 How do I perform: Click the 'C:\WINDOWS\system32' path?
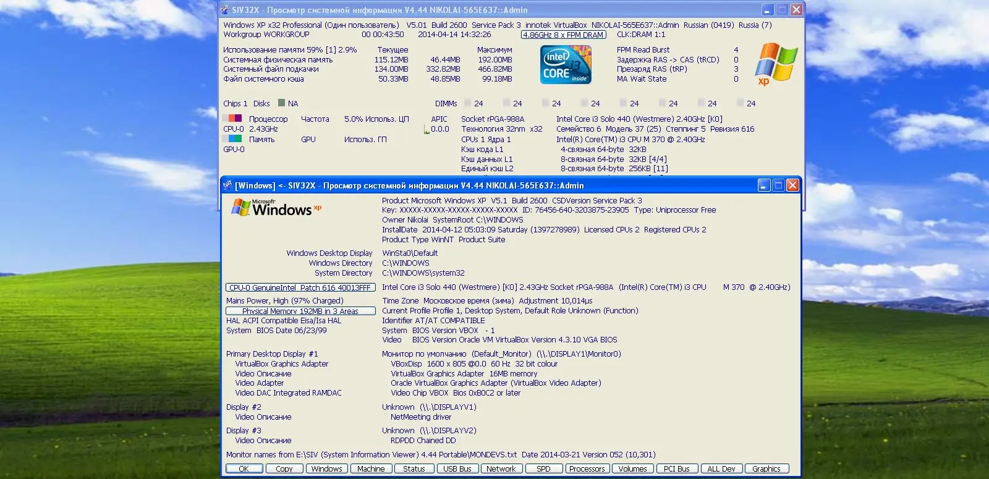click(423, 273)
